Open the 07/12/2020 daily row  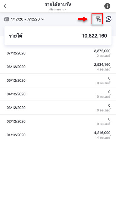[x=58, y=53]
